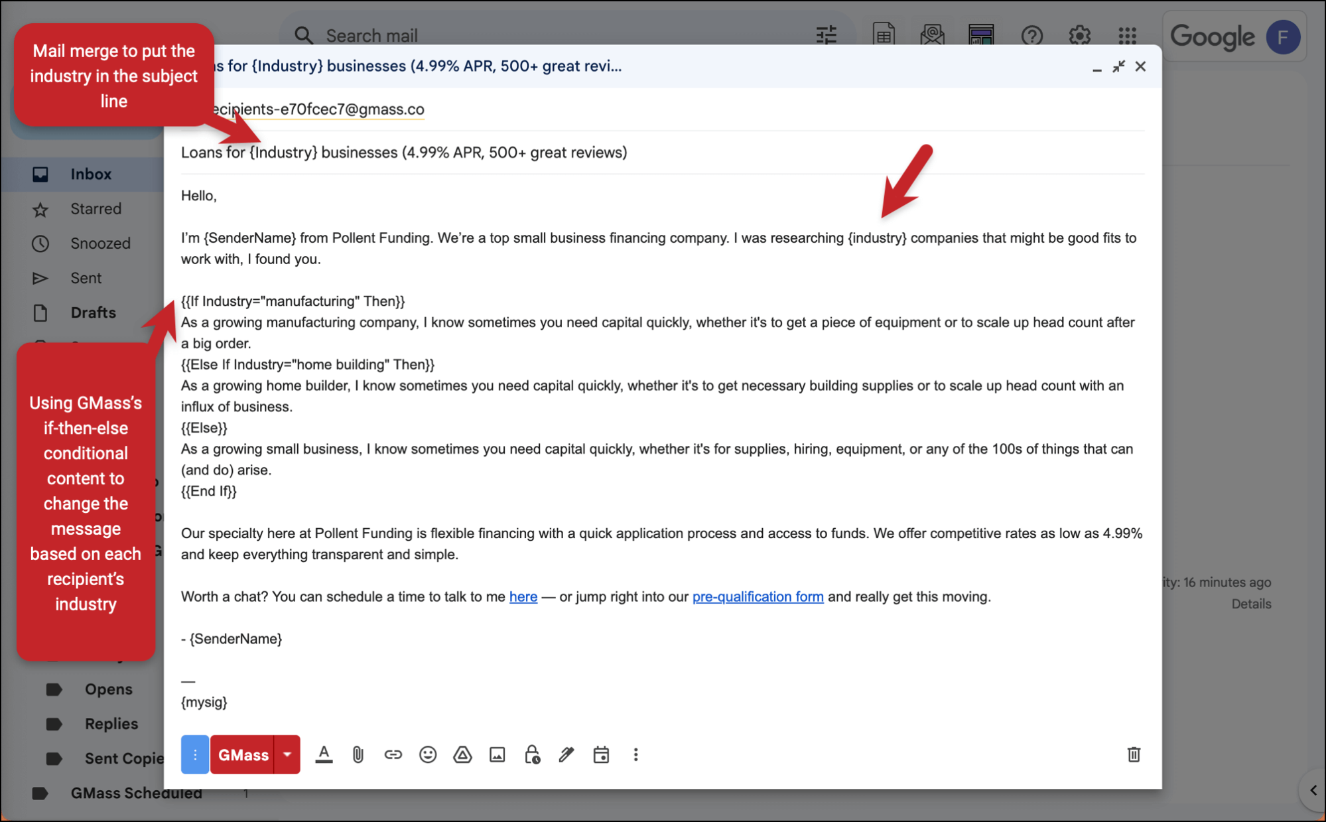Expand GMass settings dropdown arrow
This screenshot has width=1326, height=822.
tap(287, 754)
